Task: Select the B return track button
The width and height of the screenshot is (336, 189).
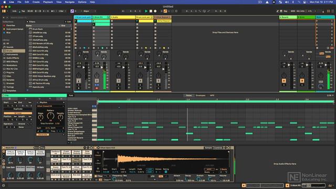Action: click(302, 81)
